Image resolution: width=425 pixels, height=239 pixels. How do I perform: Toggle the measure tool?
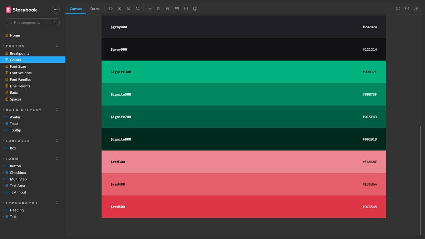[177, 9]
